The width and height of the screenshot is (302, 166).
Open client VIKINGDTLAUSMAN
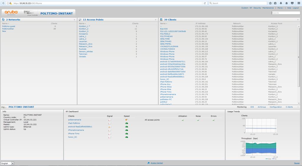pyautogui.click(x=169, y=46)
